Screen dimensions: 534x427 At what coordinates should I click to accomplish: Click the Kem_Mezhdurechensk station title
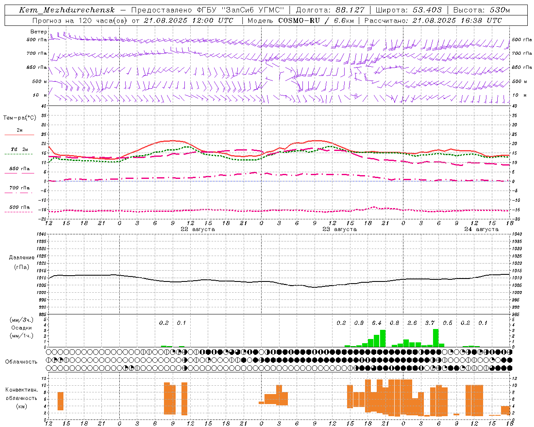67,10
